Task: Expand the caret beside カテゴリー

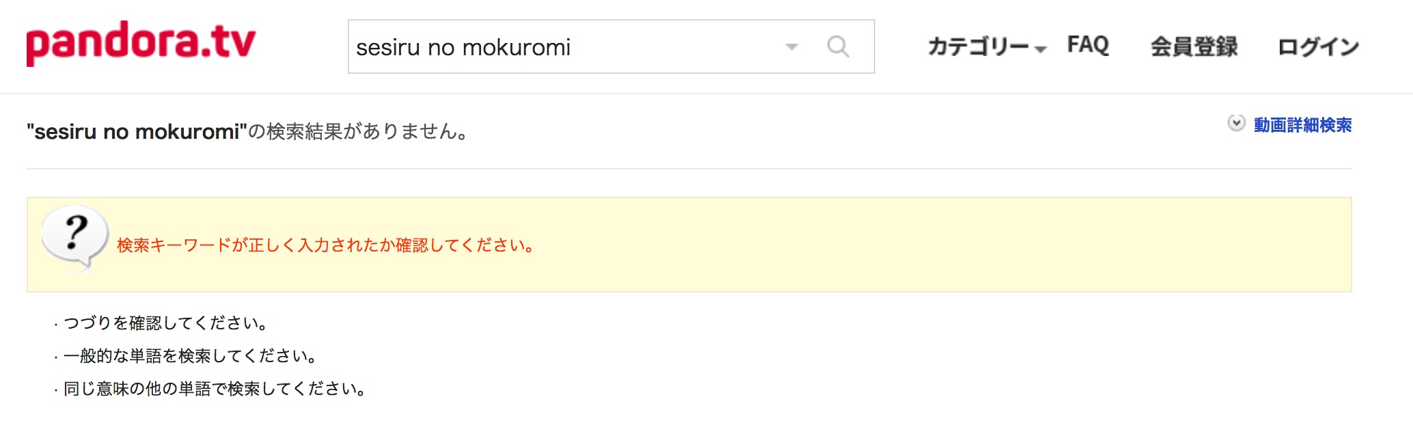Action: tap(1040, 49)
